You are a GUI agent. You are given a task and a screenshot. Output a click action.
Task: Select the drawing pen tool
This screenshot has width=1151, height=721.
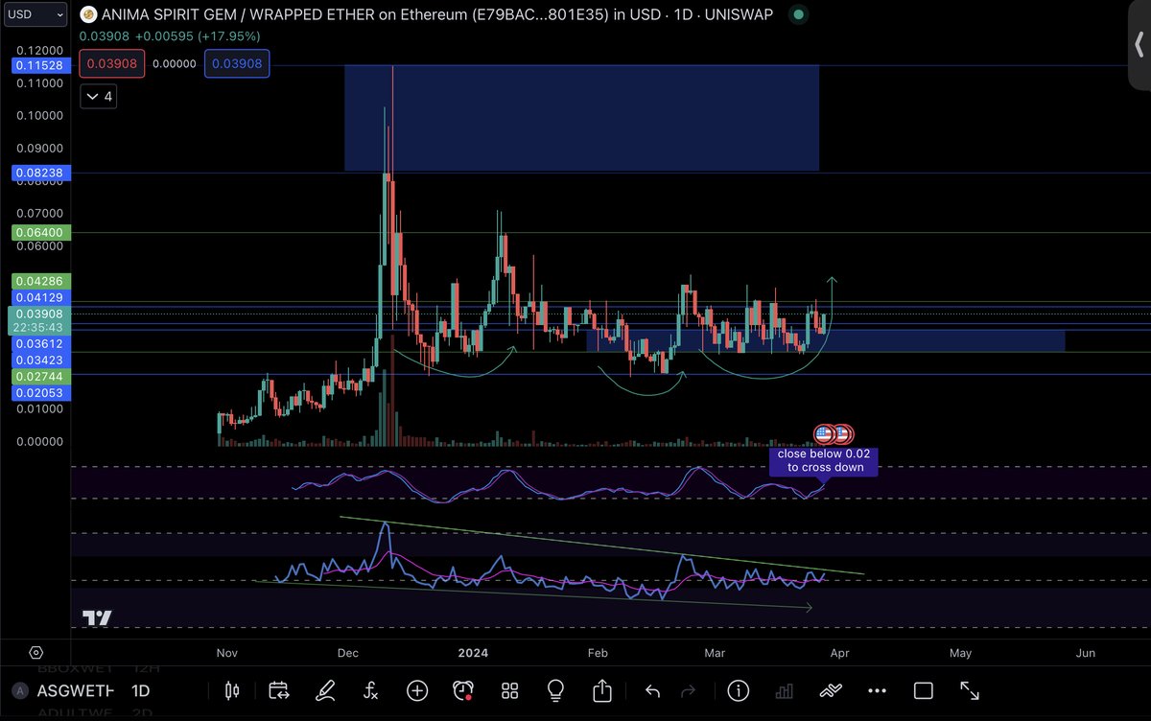click(326, 690)
